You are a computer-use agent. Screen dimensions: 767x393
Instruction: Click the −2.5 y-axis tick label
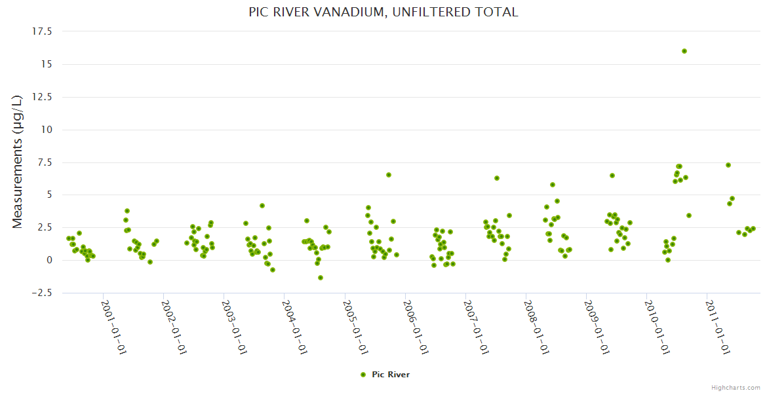(x=43, y=293)
